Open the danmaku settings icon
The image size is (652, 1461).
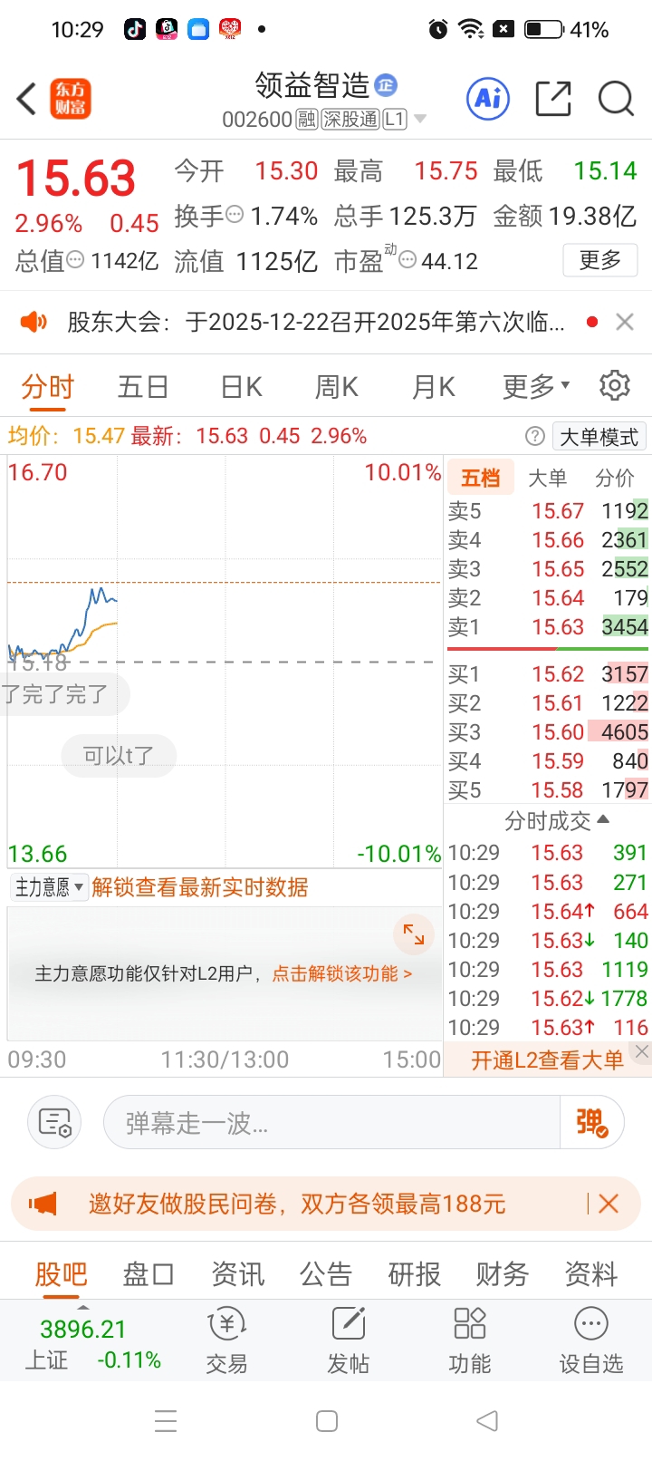click(55, 1123)
